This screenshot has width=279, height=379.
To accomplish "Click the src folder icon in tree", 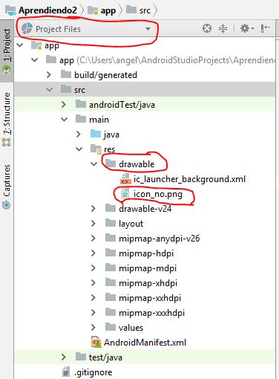I will [x=66, y=89].
